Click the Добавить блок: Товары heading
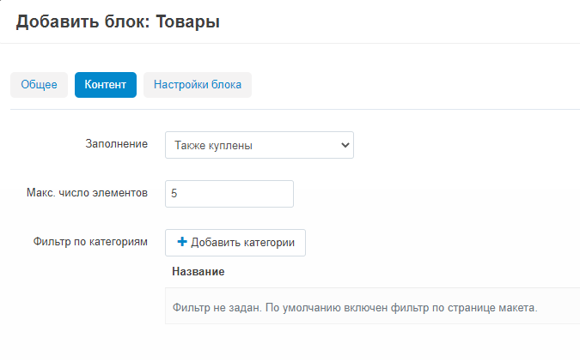580x362 pixels. click(118, 22)
